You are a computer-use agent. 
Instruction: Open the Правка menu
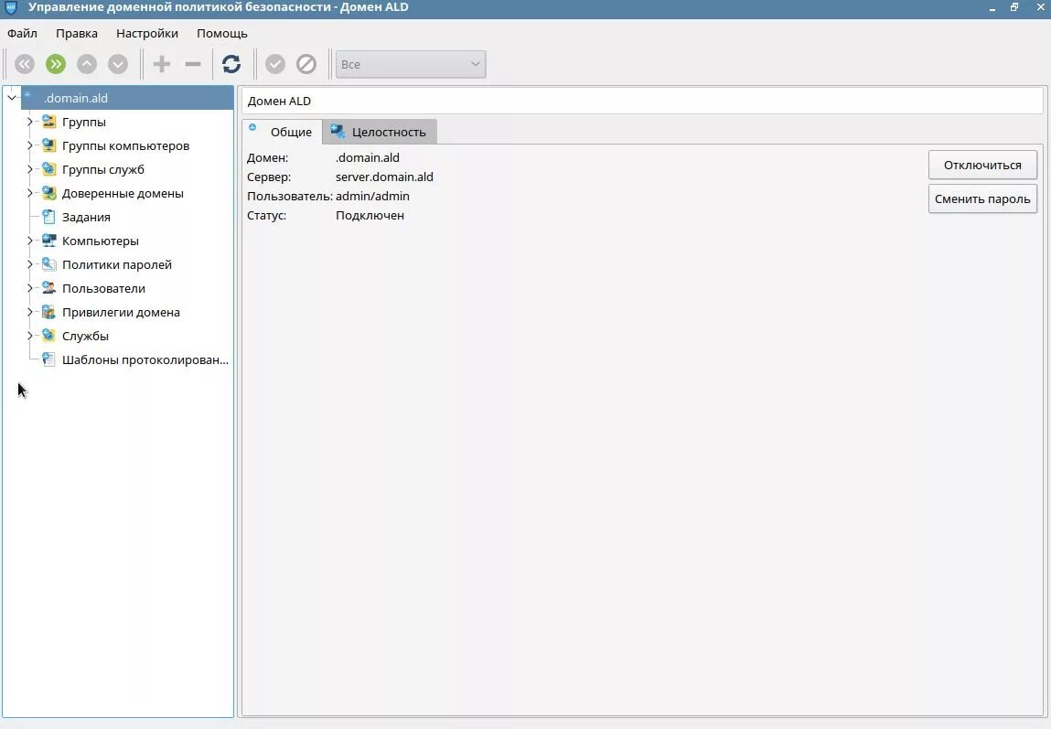[x=77, y=34]
